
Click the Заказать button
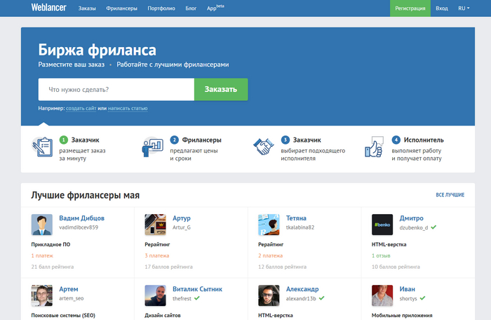point(221,89)
